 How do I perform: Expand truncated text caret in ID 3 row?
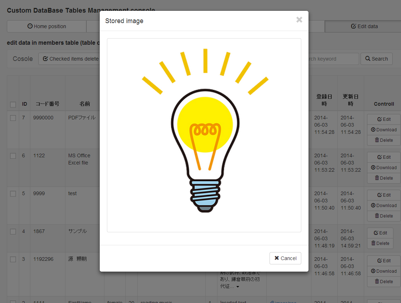[237, 287]
